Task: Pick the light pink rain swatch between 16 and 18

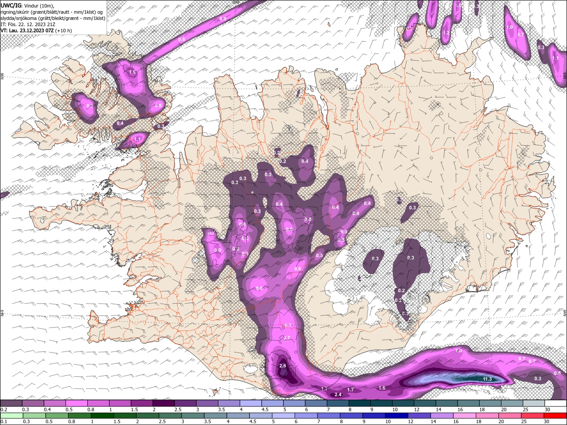Action: tap(464, 416)
